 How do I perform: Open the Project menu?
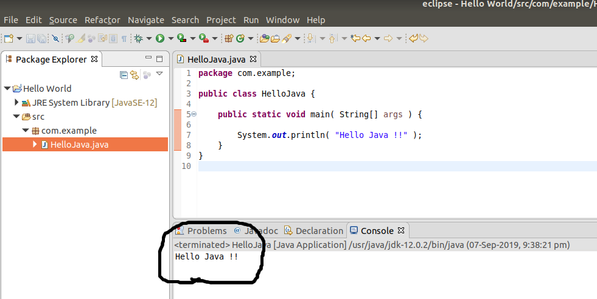click(221, 20)
